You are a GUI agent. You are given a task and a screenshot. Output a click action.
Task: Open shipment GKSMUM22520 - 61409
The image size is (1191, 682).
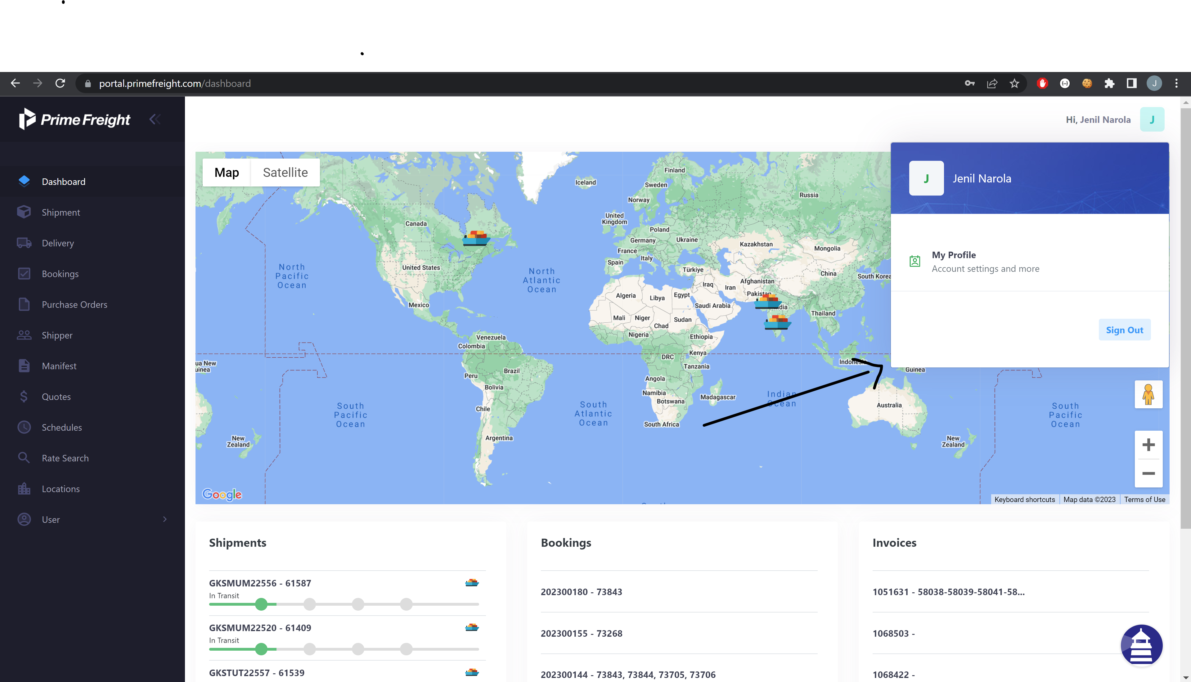coord(260,628)
